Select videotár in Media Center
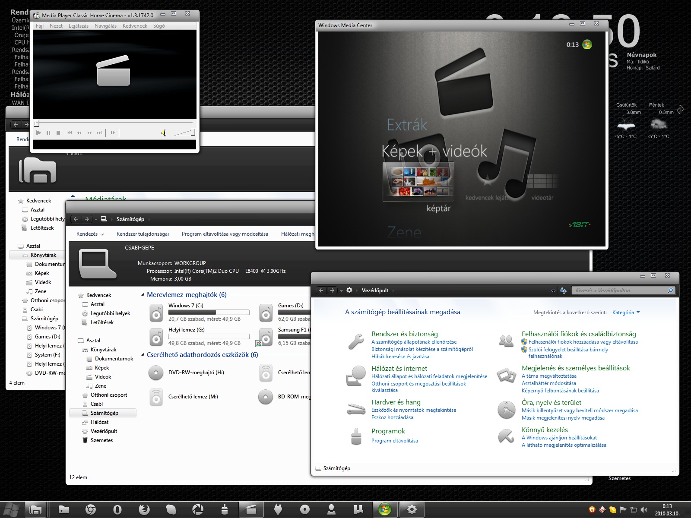Viewport: 691px width, 518px height. coord(542,198)
